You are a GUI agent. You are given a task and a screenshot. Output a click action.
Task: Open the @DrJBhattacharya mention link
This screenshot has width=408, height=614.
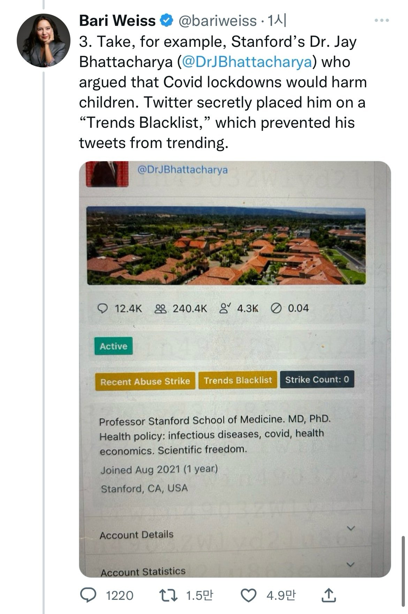click(247, 62)
